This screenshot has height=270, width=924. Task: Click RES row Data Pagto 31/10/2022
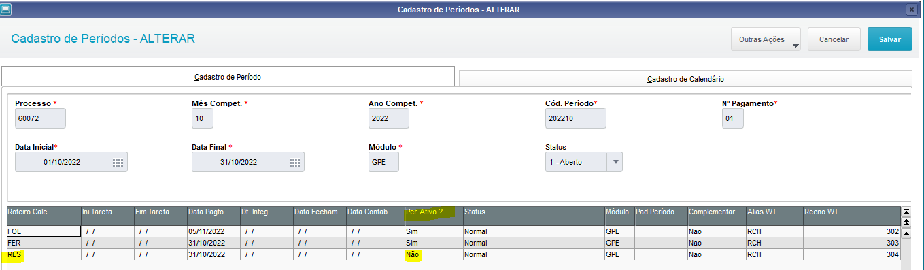pyautogui.click(x=213, y=254)
